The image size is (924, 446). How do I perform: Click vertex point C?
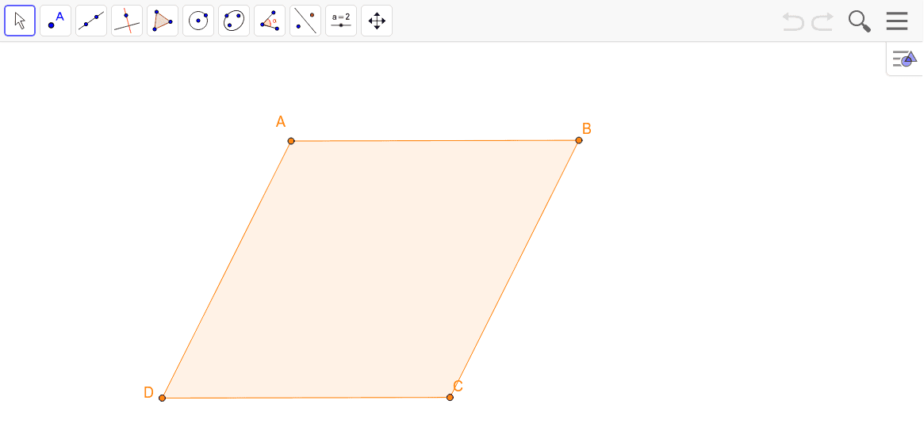pyautogui.click(x=450, y=398)
